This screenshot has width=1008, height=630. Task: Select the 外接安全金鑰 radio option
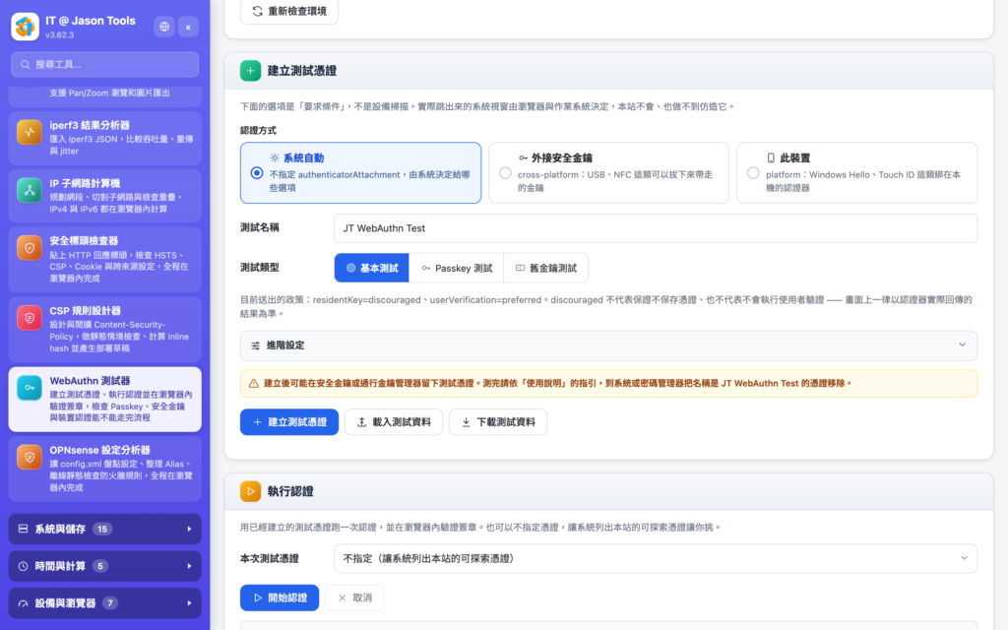tap(505, 173)
